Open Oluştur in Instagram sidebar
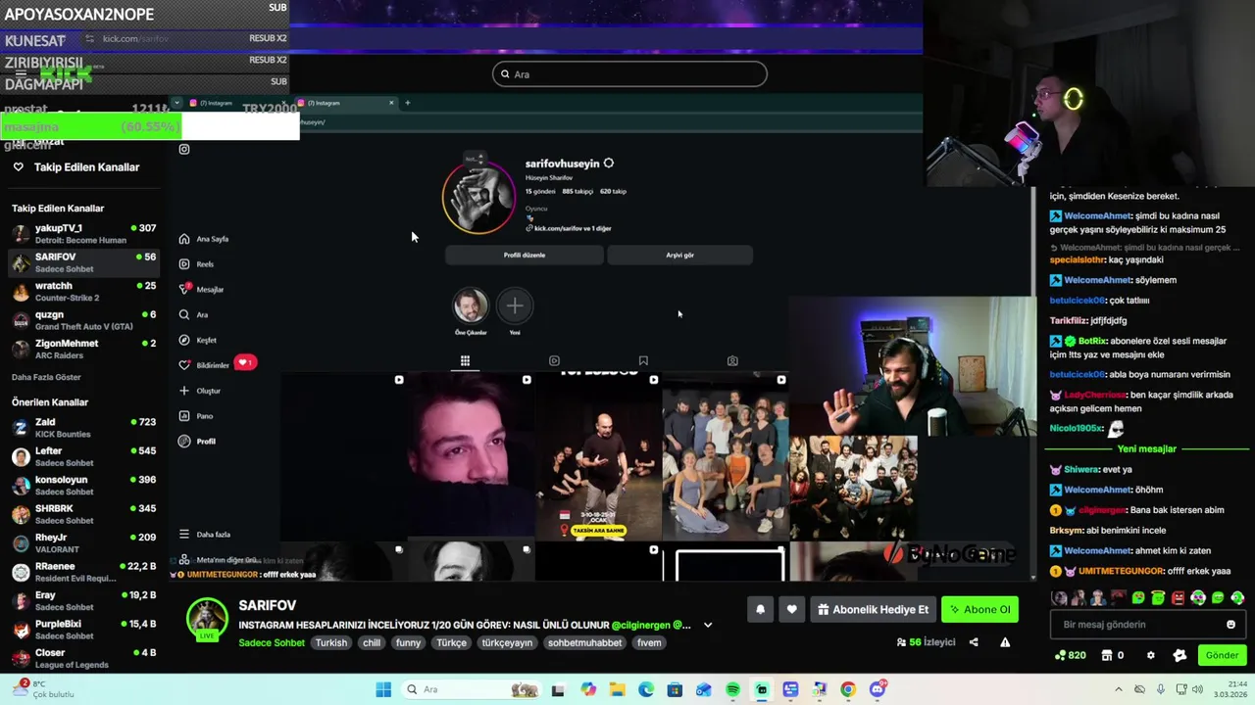 click(200, 391)
